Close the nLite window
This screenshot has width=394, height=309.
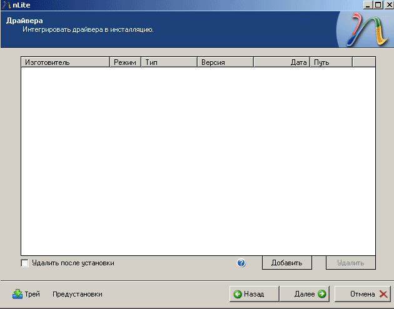[389, 5]
